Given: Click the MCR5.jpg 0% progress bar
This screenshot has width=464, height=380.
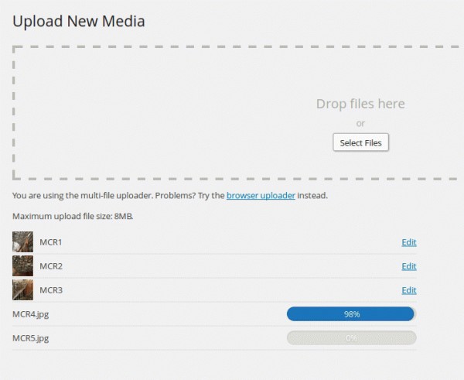Looking at the screenshot, I should [x=352, y=338].
